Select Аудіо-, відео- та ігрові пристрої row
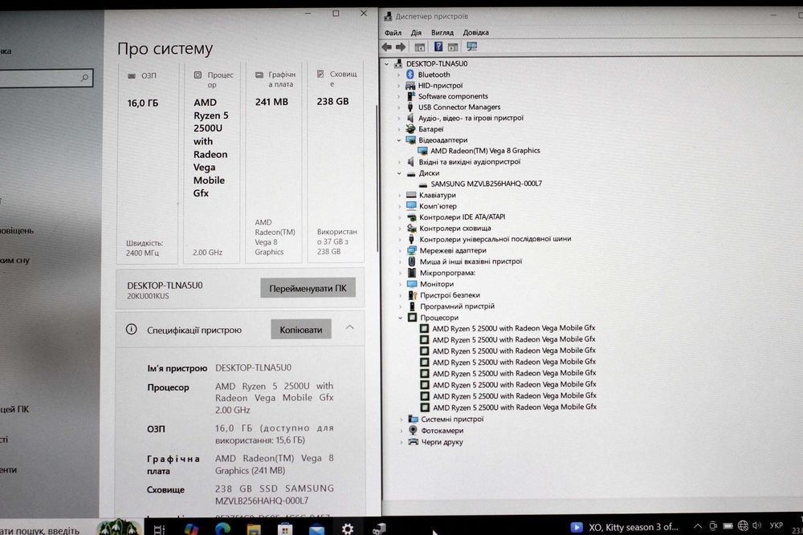This screenshot has width=803, height=535. (x=471, y=118)
